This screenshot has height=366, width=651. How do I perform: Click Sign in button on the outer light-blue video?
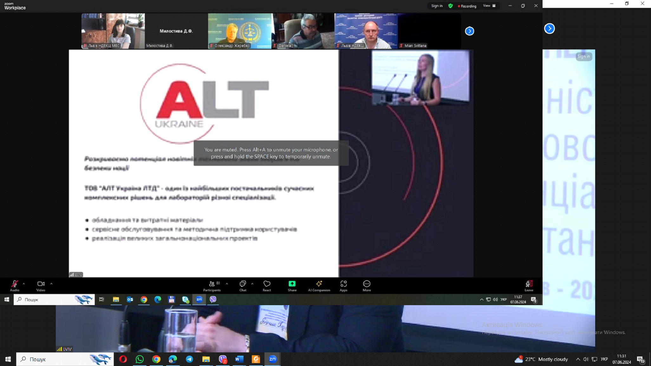tap(583, 56)
